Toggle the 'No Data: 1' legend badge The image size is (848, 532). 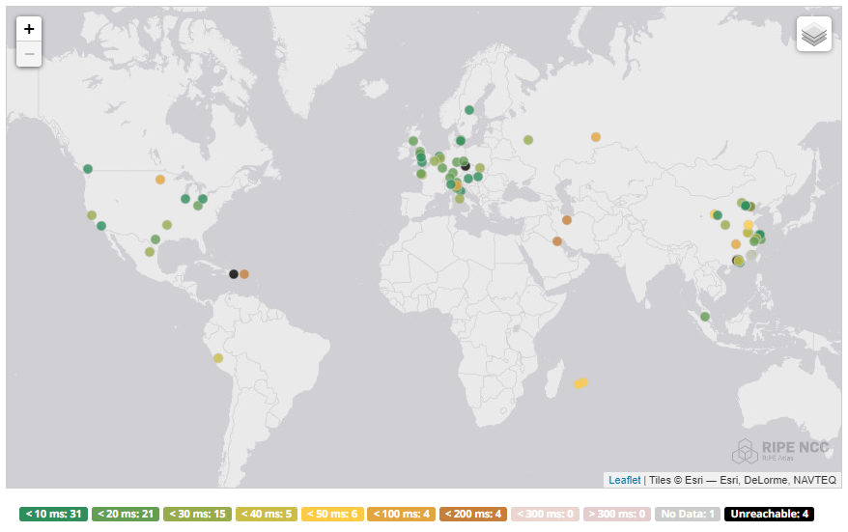click(688, 514)
